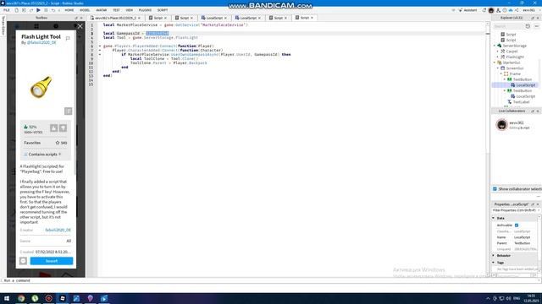Screen dimensions: 542x304
Task: Switch to the PLUGINS ribbon tab
Action: [145, 10]
